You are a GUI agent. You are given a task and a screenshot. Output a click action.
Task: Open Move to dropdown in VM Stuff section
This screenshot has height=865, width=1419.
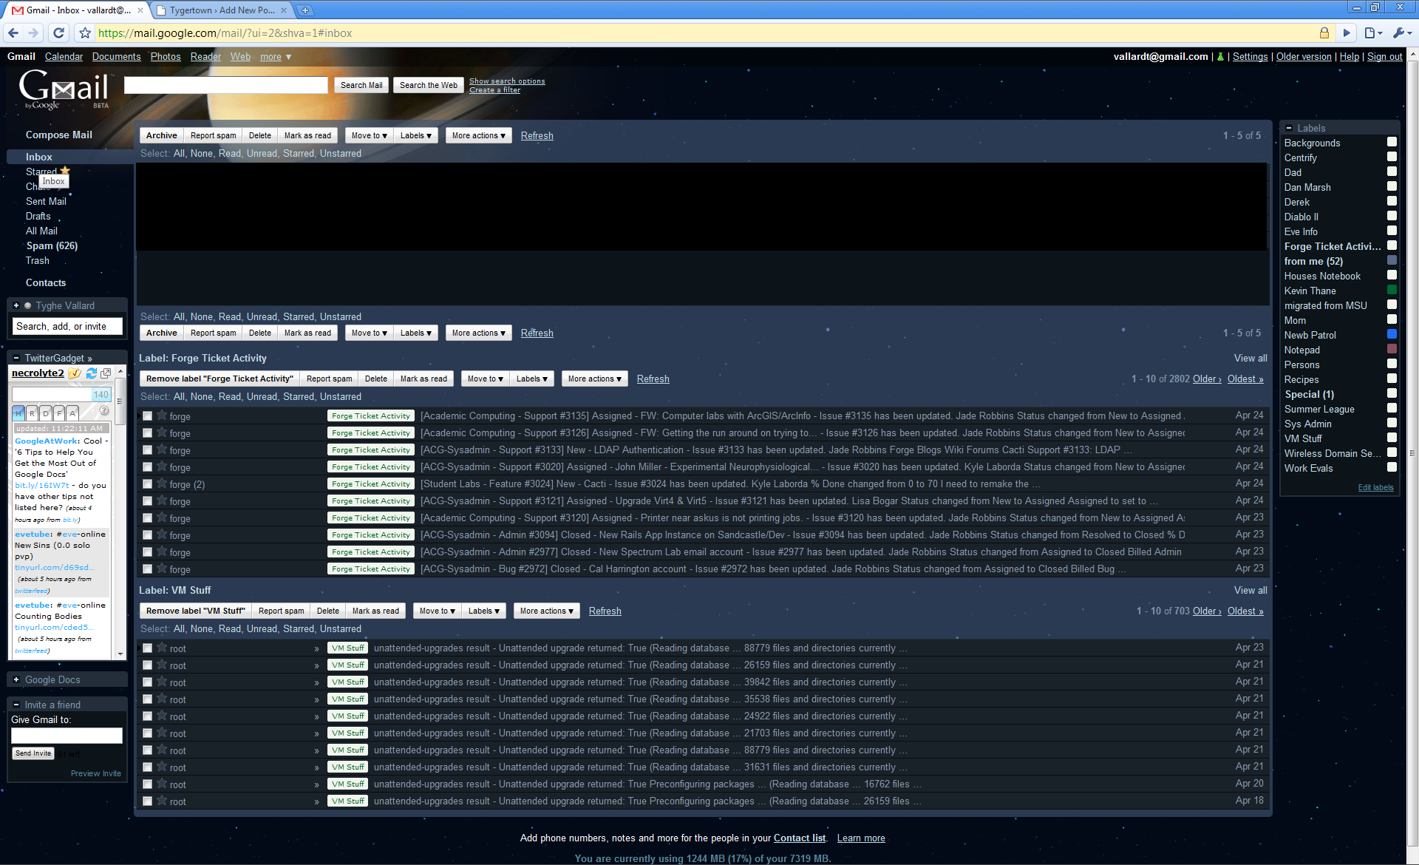point(437,611)
